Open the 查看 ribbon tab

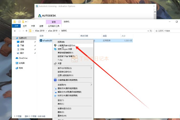click(41, 26)
